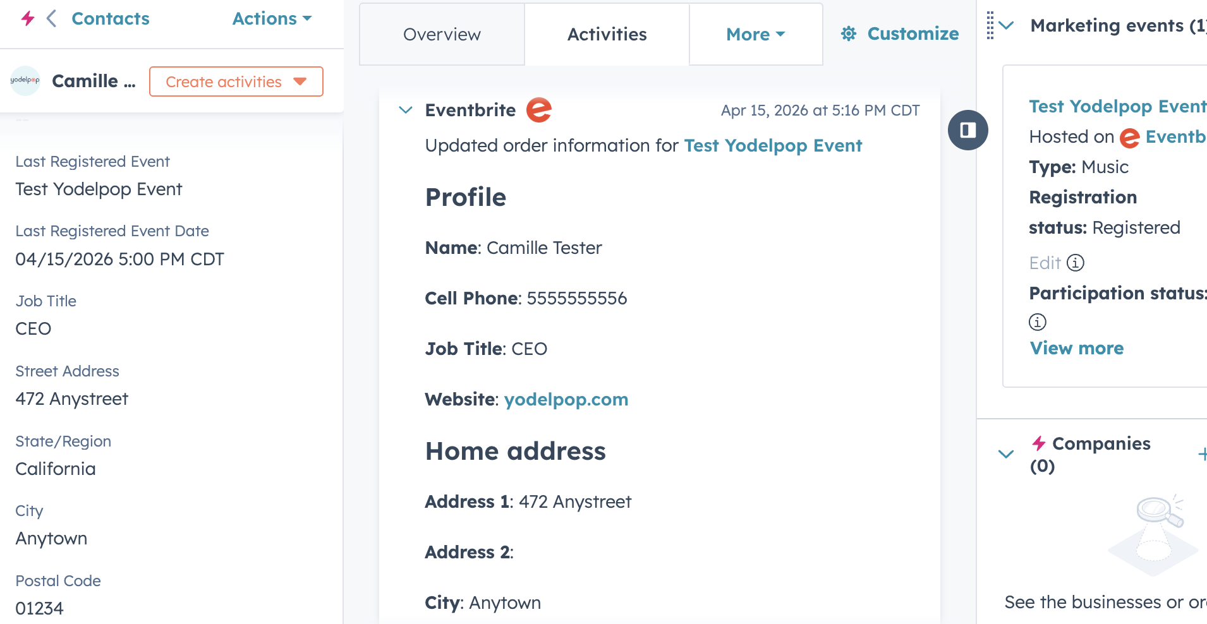The image size is (1207, 624).
Task: Open Customize via the gear icon
Action: [849, 33]
